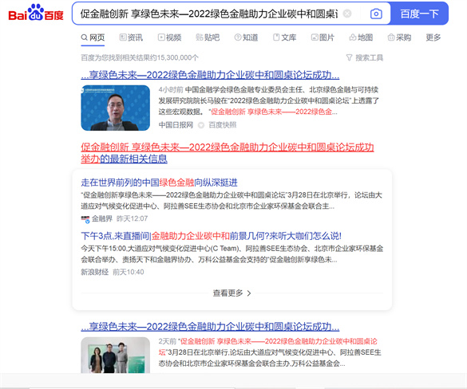Click the 昨天12:07 timestamp
Image resolution: width=467 pixels, height=389 pixels.
pyautogui.click(x=132, y=218)
